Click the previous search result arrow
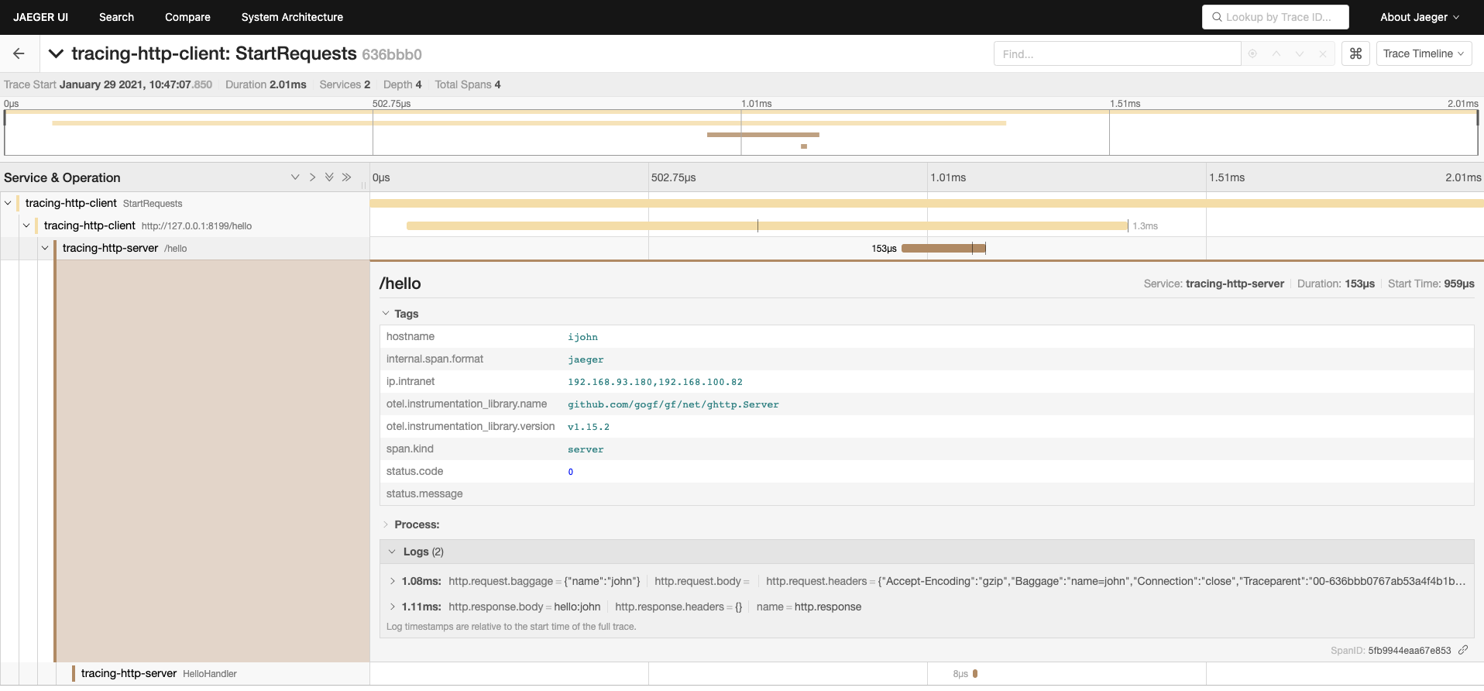This screenshot has width=1484, height=691. 1276,53
